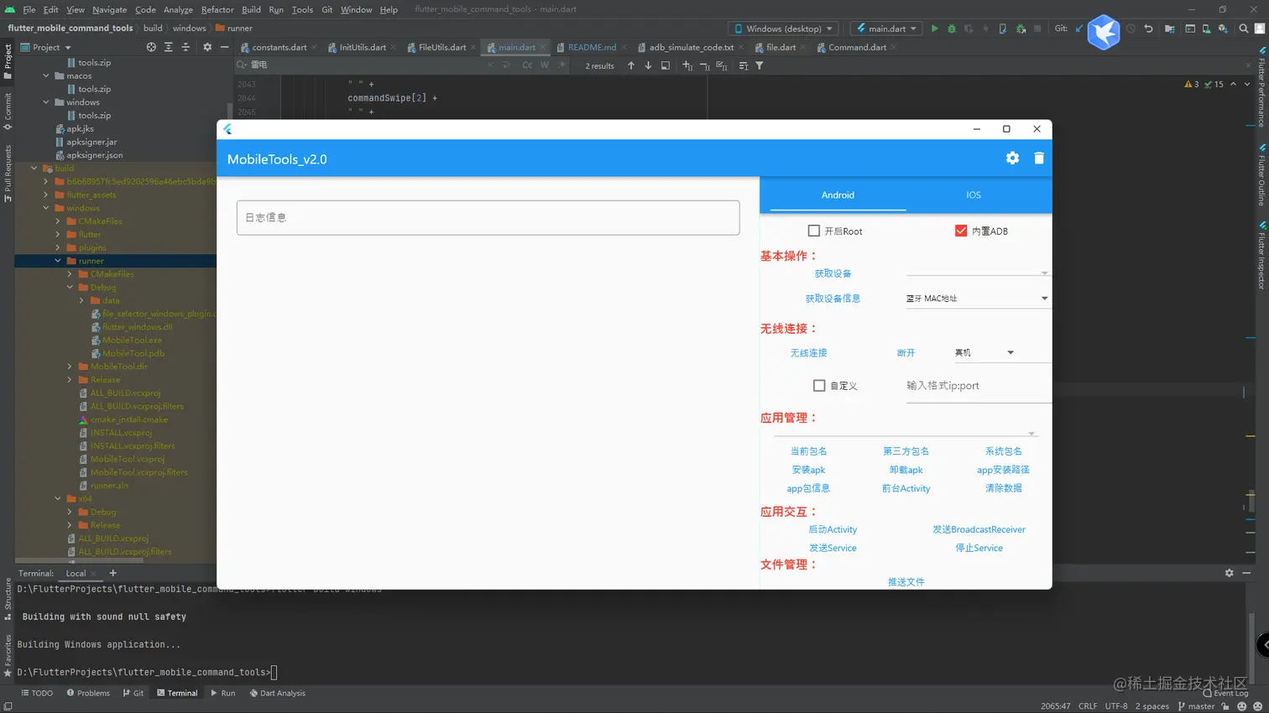Click the Flutter Hot Reload lightning icon
The height and width of the screenshot is (713, 1269).
986,29
